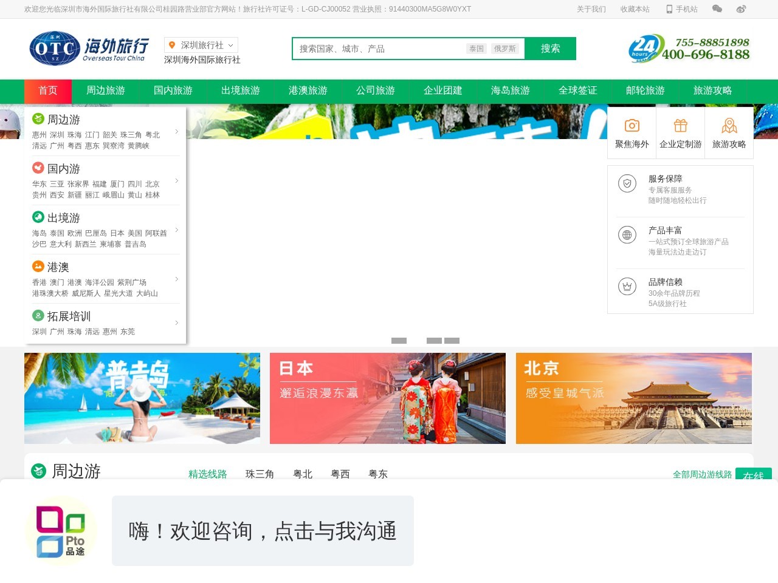Expand the 国内游 category arrow
This screenshot has height=583, width=778.
click(x=177, y=181)
